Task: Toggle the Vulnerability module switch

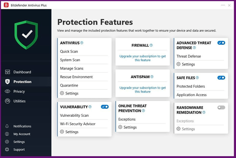Action: [x=105, y=107]
